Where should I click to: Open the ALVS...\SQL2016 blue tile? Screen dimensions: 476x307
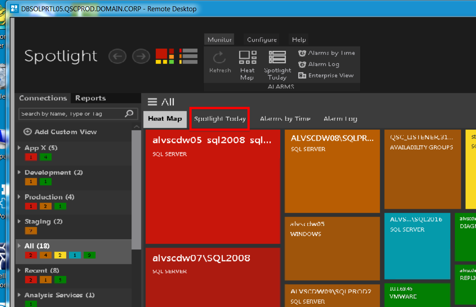pyautogui.click(x=417, y=246)
